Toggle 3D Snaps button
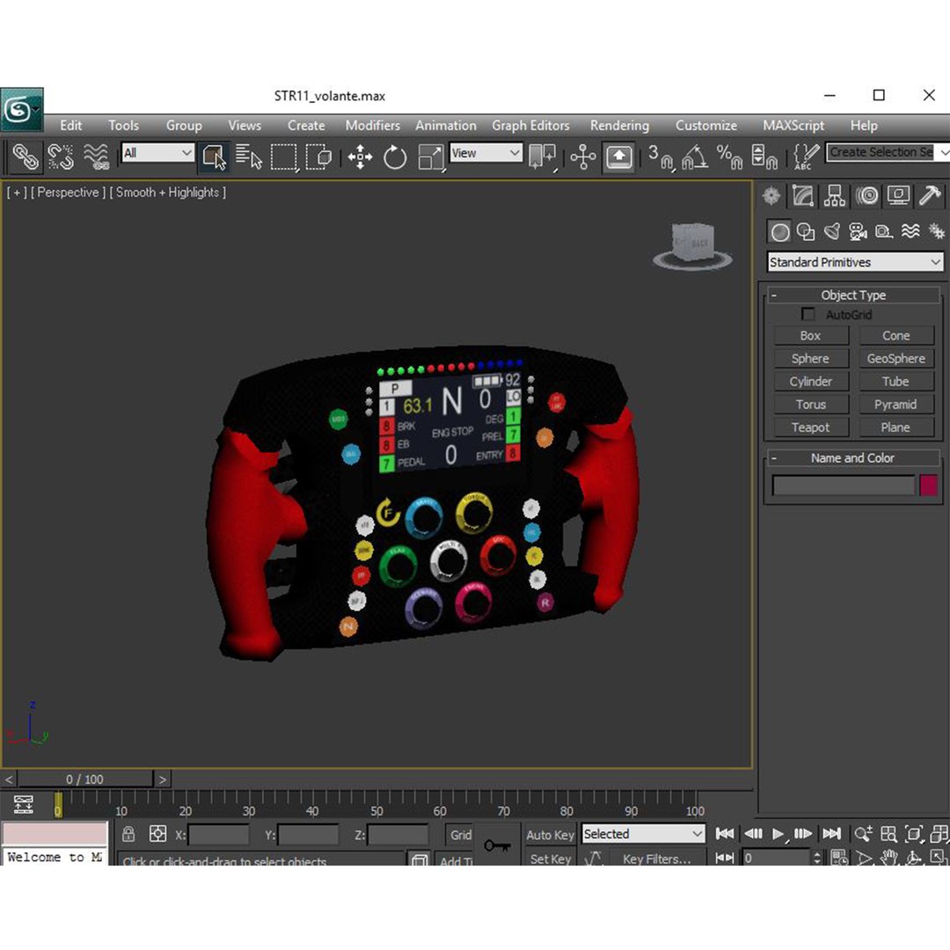 pyautogui.click(x=659, y=157)
